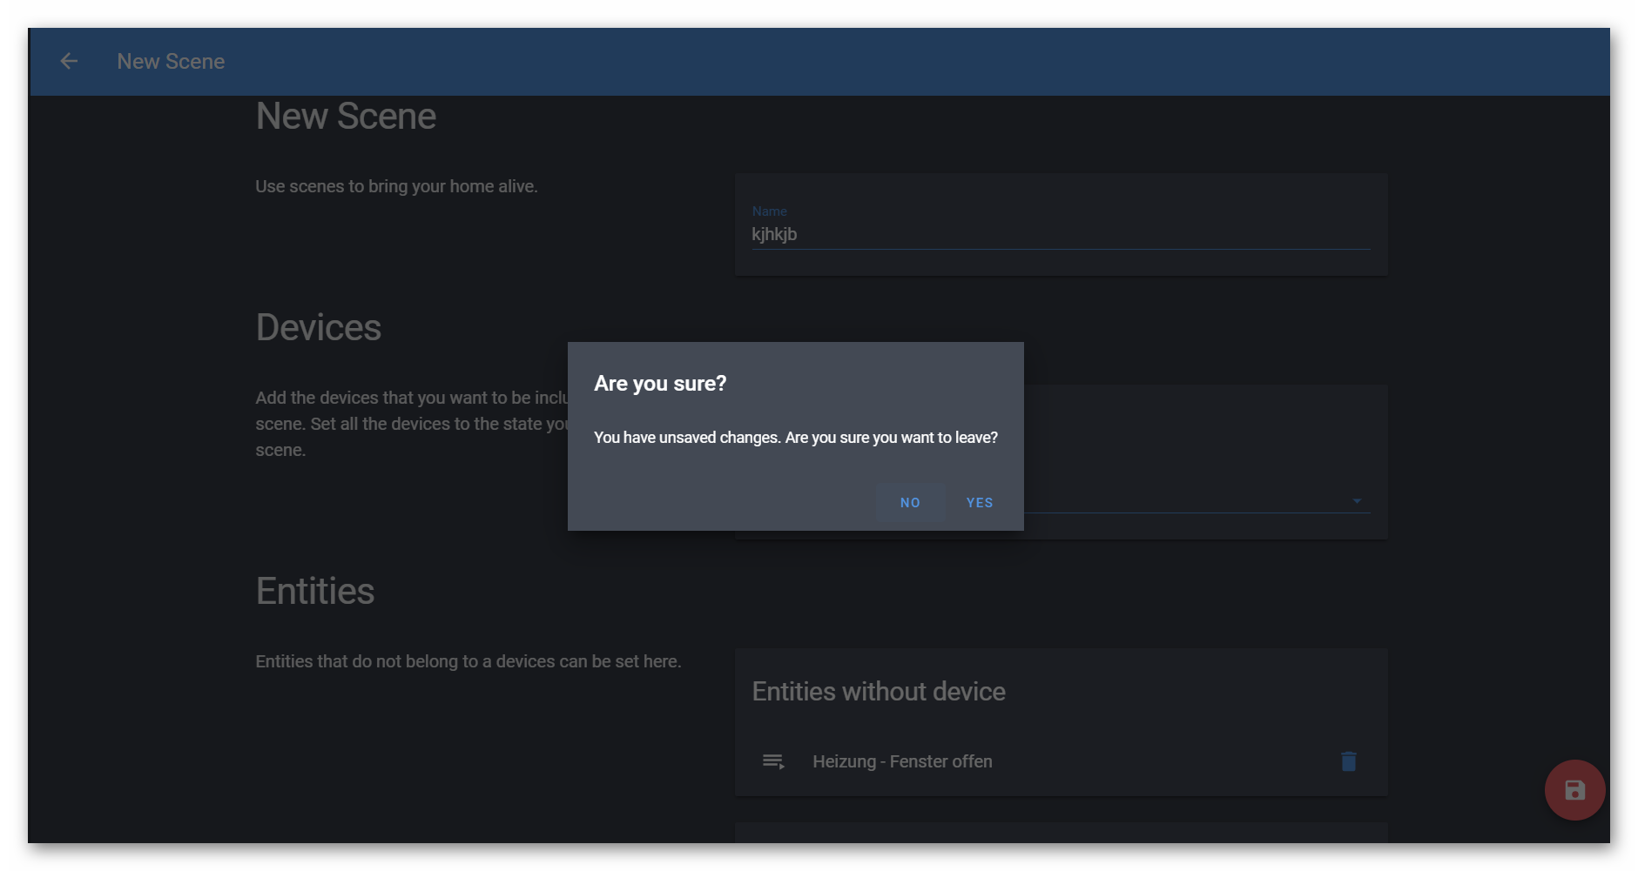Click the entities description about devices

tap(468, 661)
